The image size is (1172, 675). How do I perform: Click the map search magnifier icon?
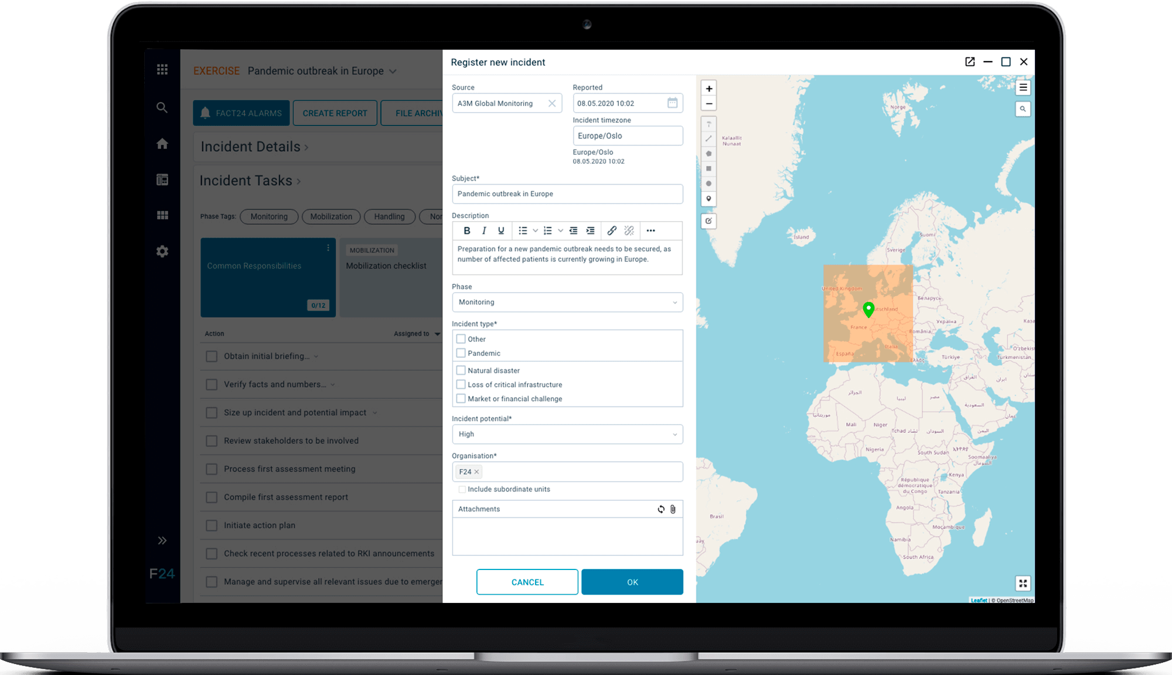(x=1023, y=109)
